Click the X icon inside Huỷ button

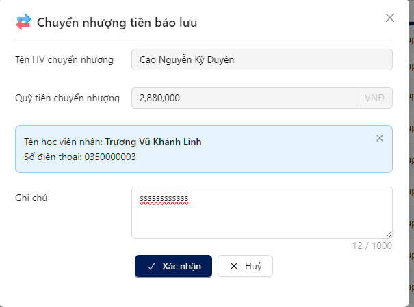(234, 266)
